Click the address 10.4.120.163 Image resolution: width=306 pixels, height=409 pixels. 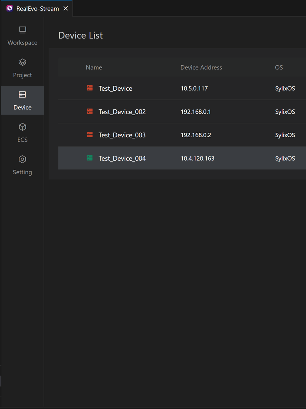(x=198, y=159)
